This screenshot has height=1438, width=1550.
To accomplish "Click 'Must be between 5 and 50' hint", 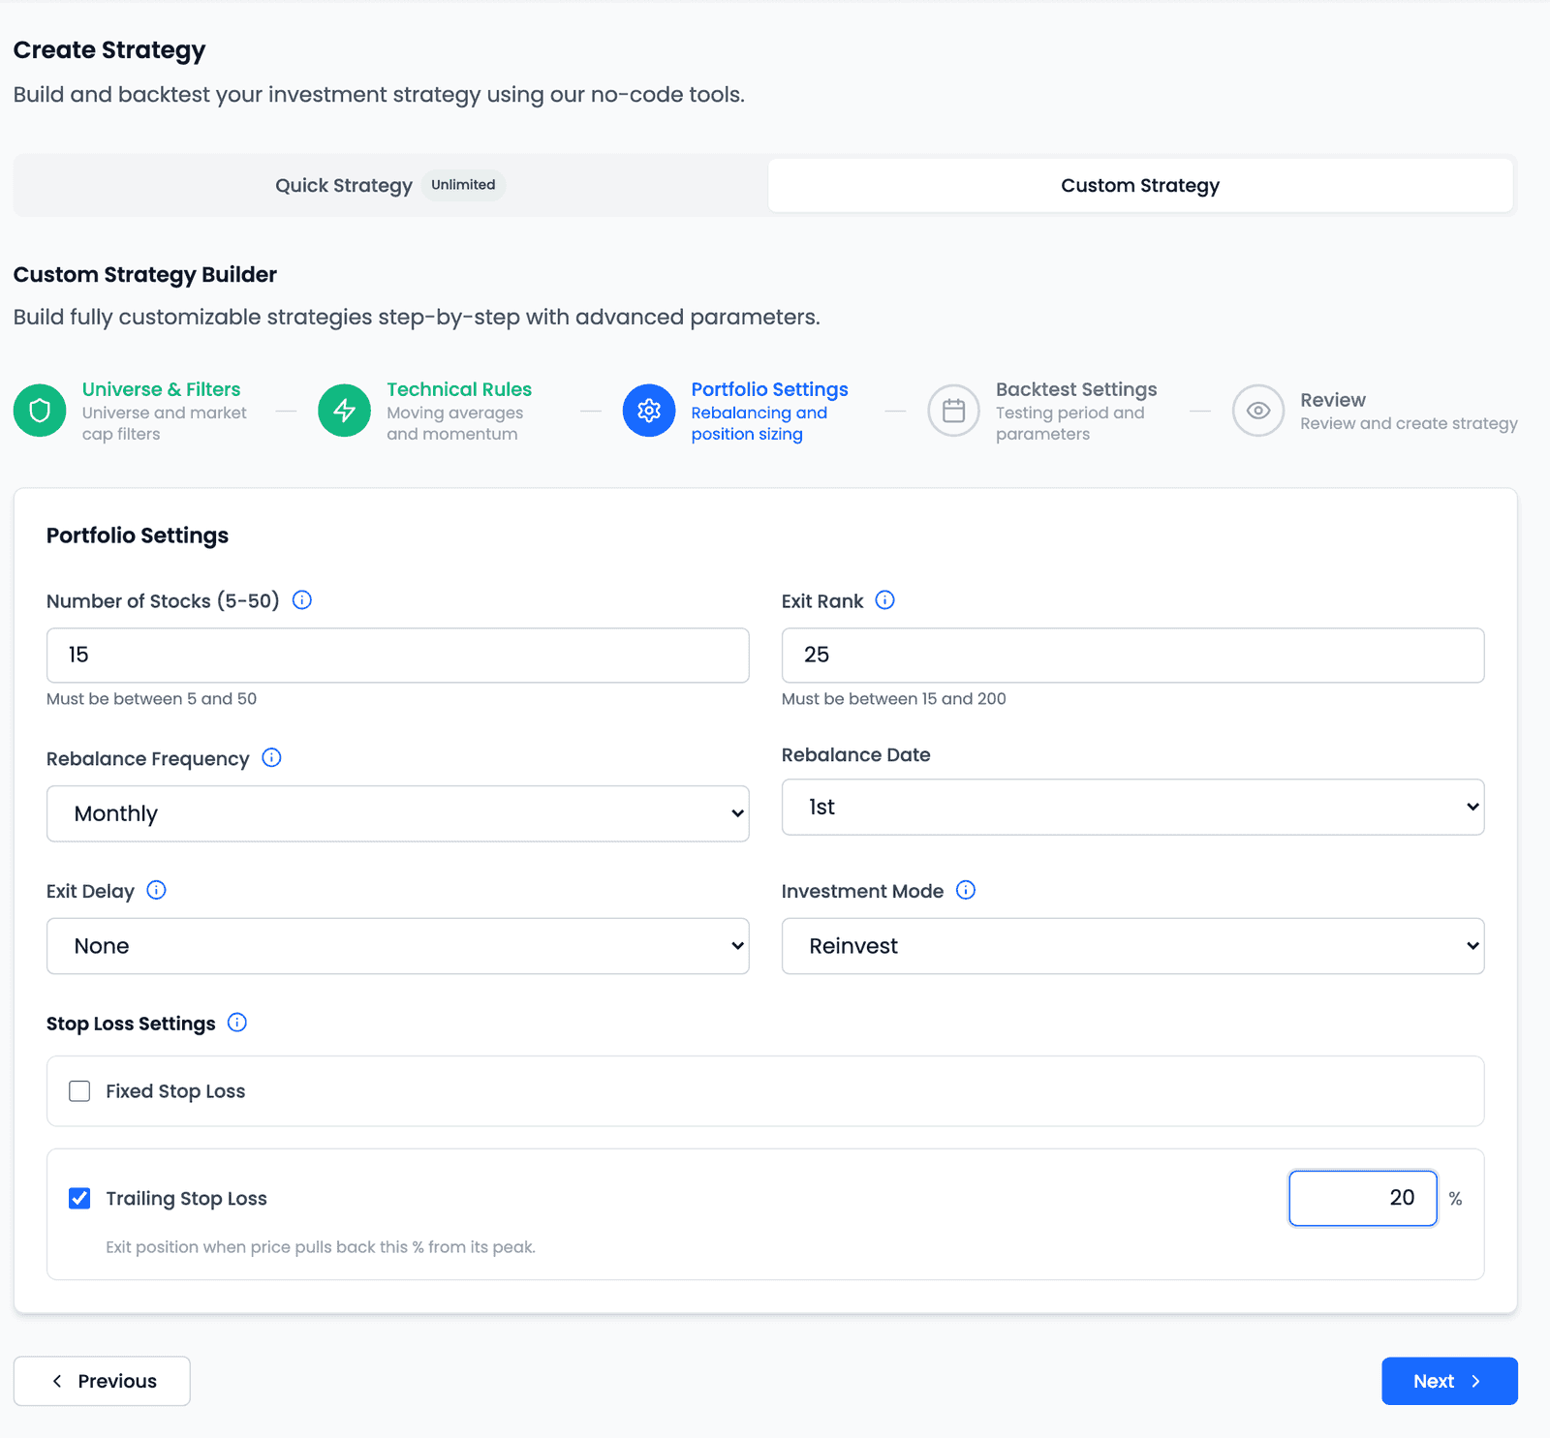I will (152, 699).
